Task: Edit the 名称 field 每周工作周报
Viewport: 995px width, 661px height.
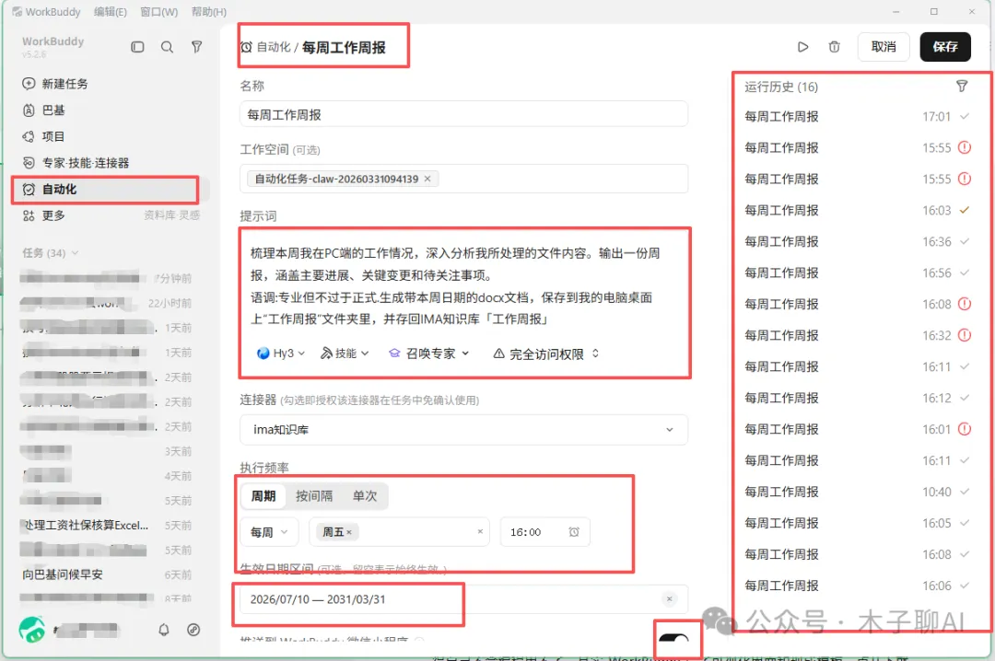Action: (463, 115)
